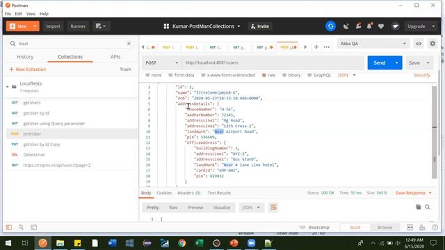This screenshot has width=445, height=250.
Task: Add a new request tab with plus icon
Action: tap(316, 47)
